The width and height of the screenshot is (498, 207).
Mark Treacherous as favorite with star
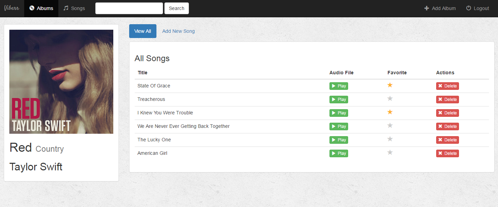tap(390, 98)
